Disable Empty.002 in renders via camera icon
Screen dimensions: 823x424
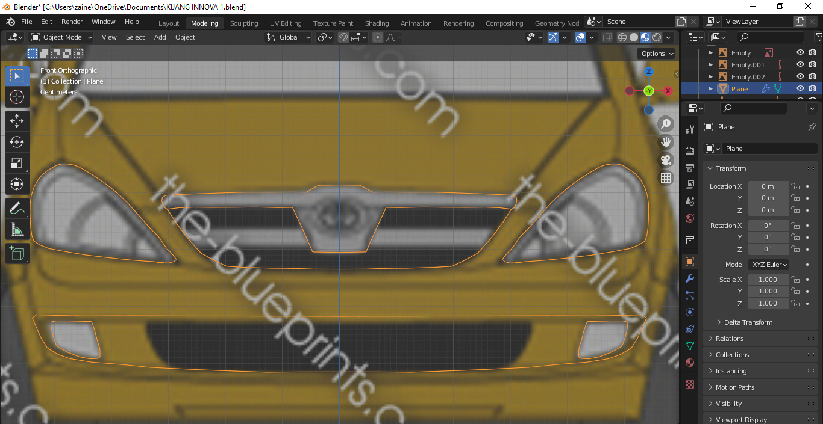[x=813, y=76]
